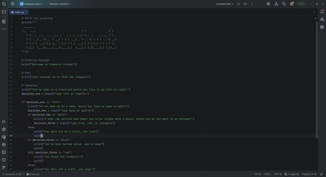Minimize the PyCharm window
Screen dimensions: 326x177
coord(311,4)
